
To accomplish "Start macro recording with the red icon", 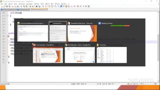I will (x=78, y=6).
